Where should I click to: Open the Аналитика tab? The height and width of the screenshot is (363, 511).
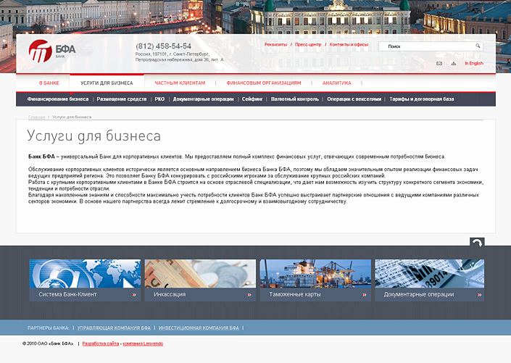tap(336, 83)
